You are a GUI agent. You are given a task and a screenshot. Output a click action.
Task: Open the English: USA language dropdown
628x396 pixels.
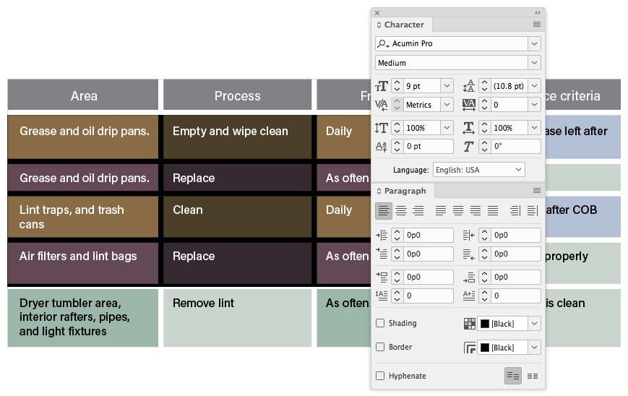coord(478,170)
